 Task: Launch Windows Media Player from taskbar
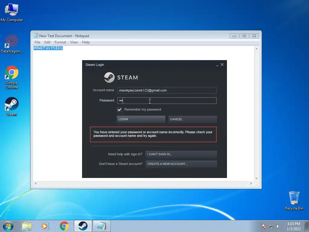(45, 226)
